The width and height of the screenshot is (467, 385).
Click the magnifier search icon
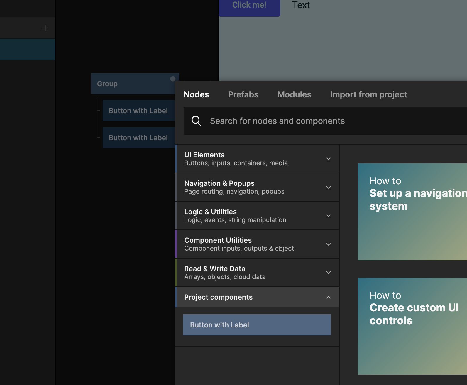click(x=196, y=121)
